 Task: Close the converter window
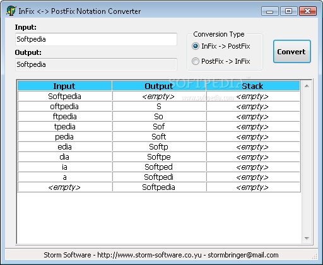pyautogui.click(x=308, y=11)
